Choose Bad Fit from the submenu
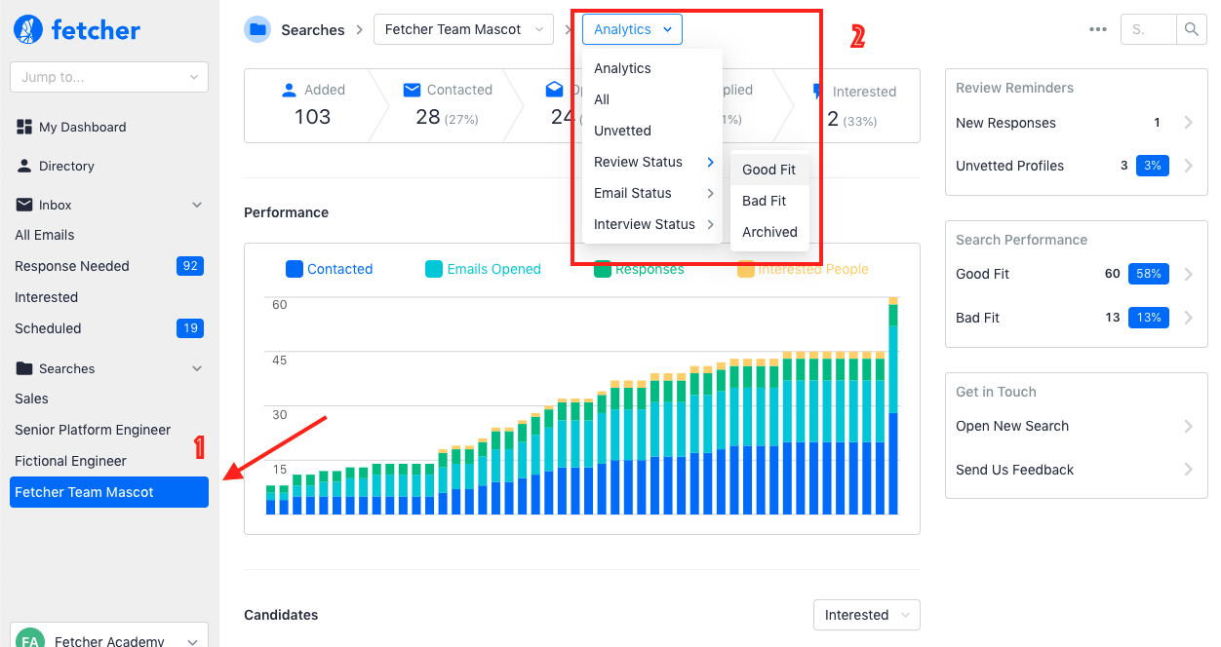 [x=769, y=201]
